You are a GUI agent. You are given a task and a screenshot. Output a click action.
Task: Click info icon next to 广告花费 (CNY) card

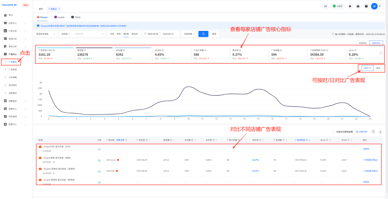(x=54, y=50)
